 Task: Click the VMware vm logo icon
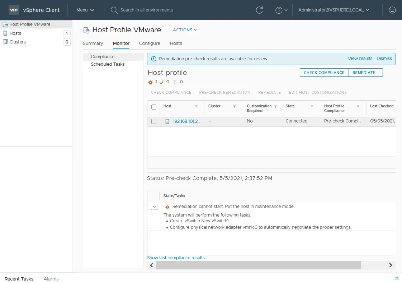[14, 10]
